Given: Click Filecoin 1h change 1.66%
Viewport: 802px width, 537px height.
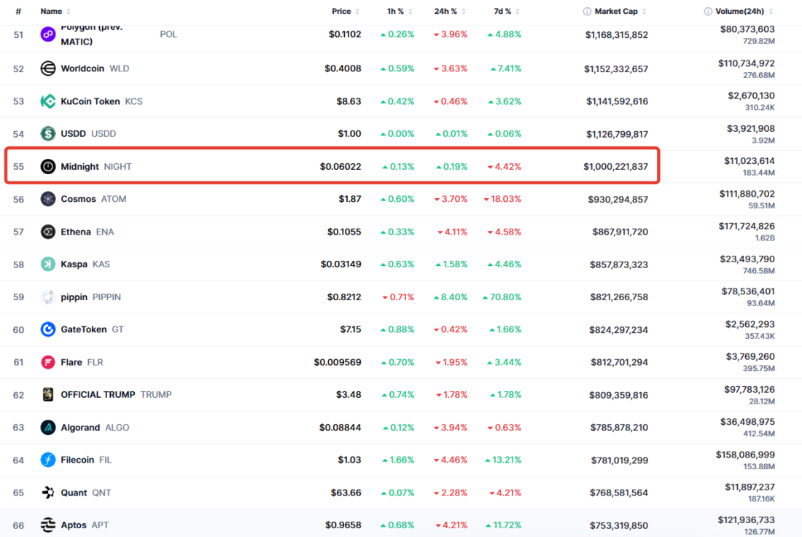Looking at the screenshot, I should pos(398,460).
